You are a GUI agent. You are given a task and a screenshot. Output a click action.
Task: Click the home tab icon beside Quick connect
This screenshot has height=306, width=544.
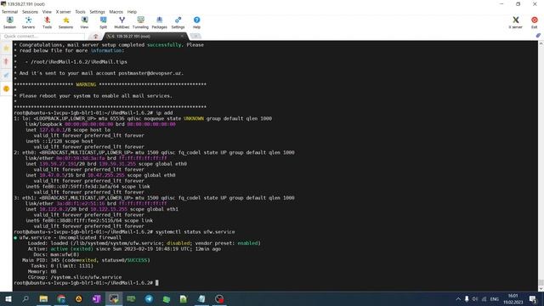[95, 36]
